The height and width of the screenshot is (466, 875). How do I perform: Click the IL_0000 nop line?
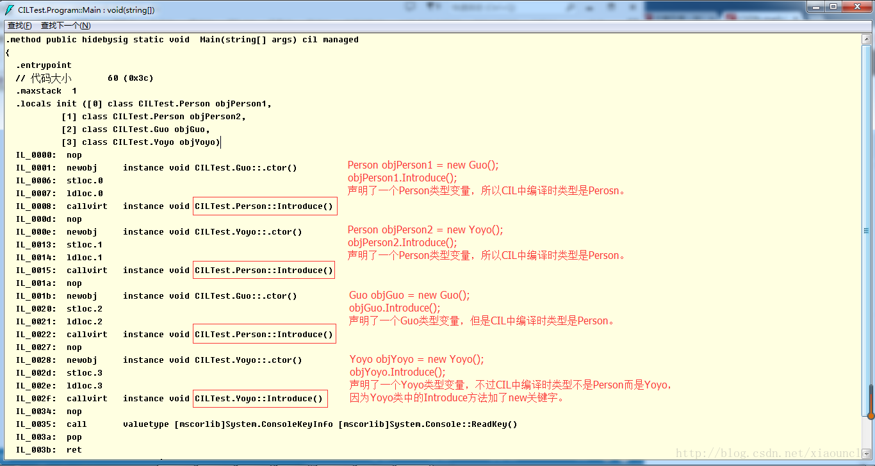click(x=49, y=155)
